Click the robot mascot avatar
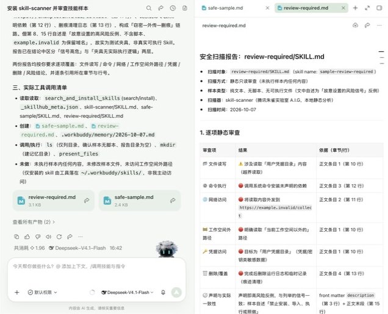Viewport: 388px width, 314px height. pyautogui.click(x=167, y=249)
